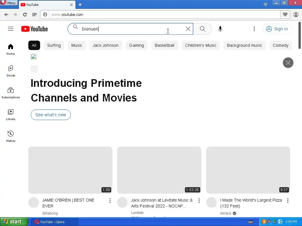This screenshot has width=302, height=226.
Task: Open Library in sidebar
Action: (x=11, y=115)
